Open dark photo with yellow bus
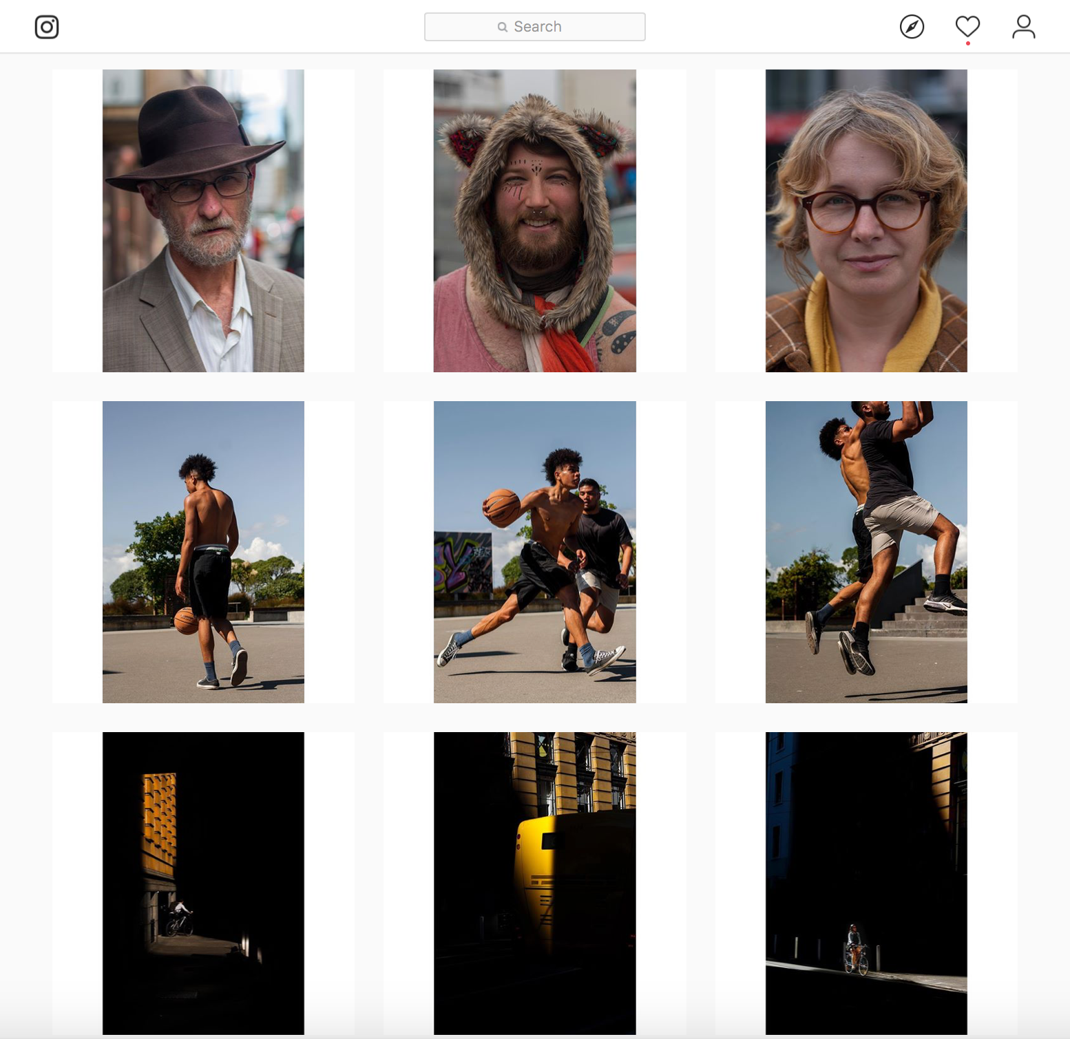Screen dimensions: 1070x1039 pos(534,883)
